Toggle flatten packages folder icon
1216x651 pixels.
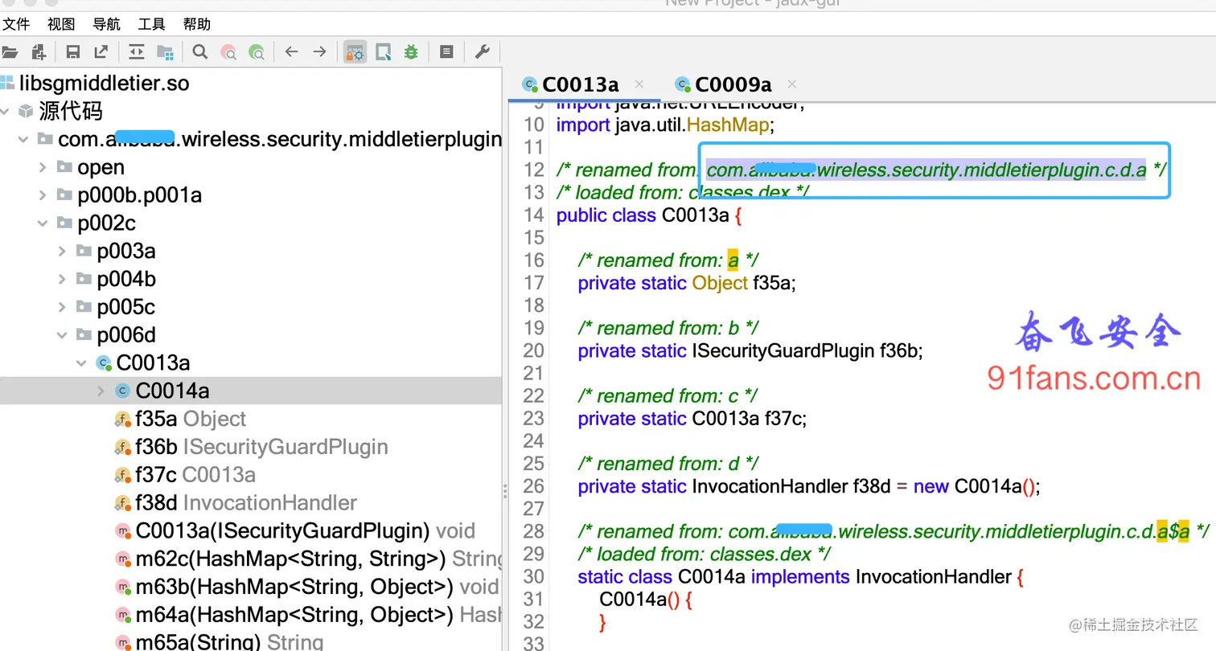[165, 52]
